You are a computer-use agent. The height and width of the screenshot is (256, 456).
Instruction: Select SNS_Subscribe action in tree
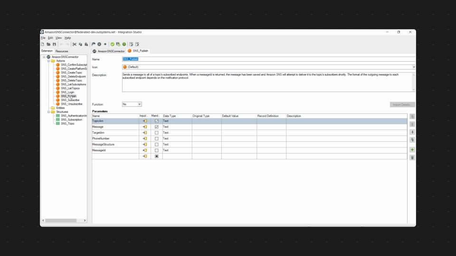click(70, 100)
